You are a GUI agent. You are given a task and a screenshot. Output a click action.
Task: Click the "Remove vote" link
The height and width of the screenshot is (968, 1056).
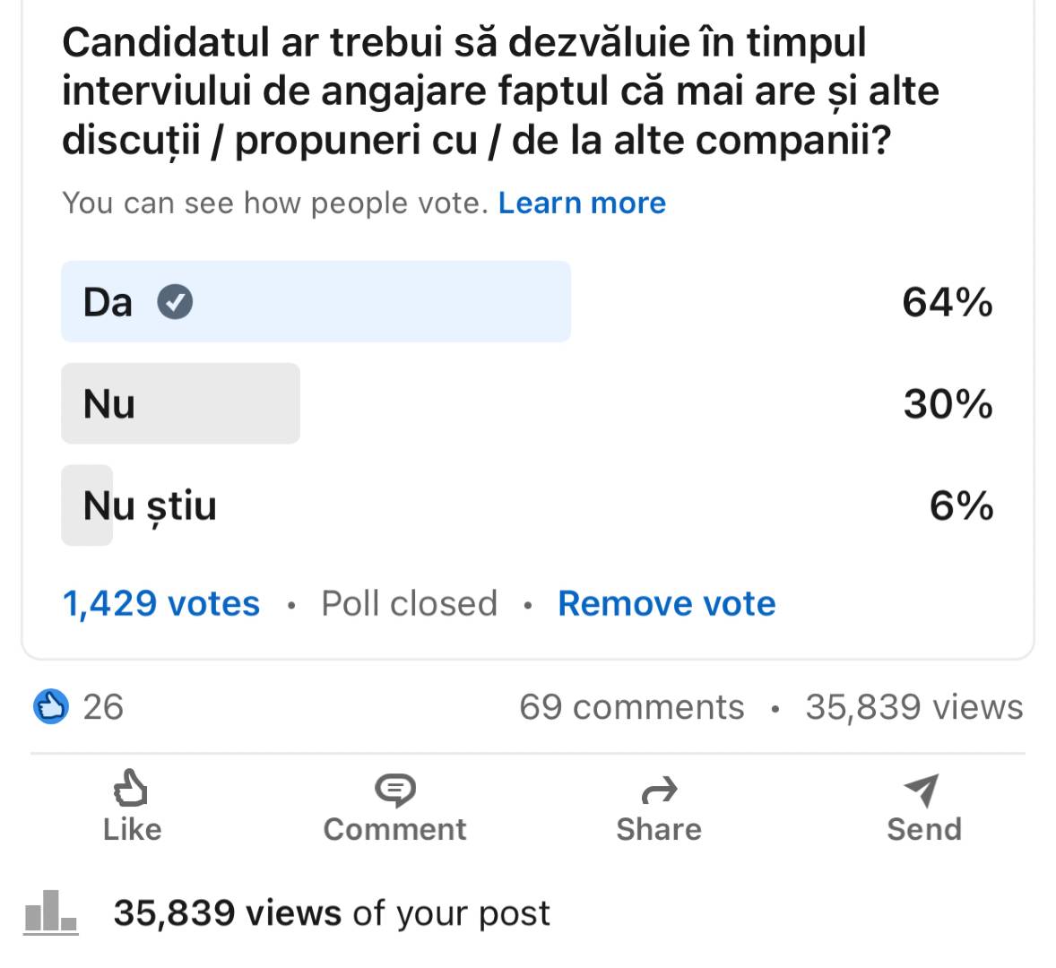click(x=666, y=603)
